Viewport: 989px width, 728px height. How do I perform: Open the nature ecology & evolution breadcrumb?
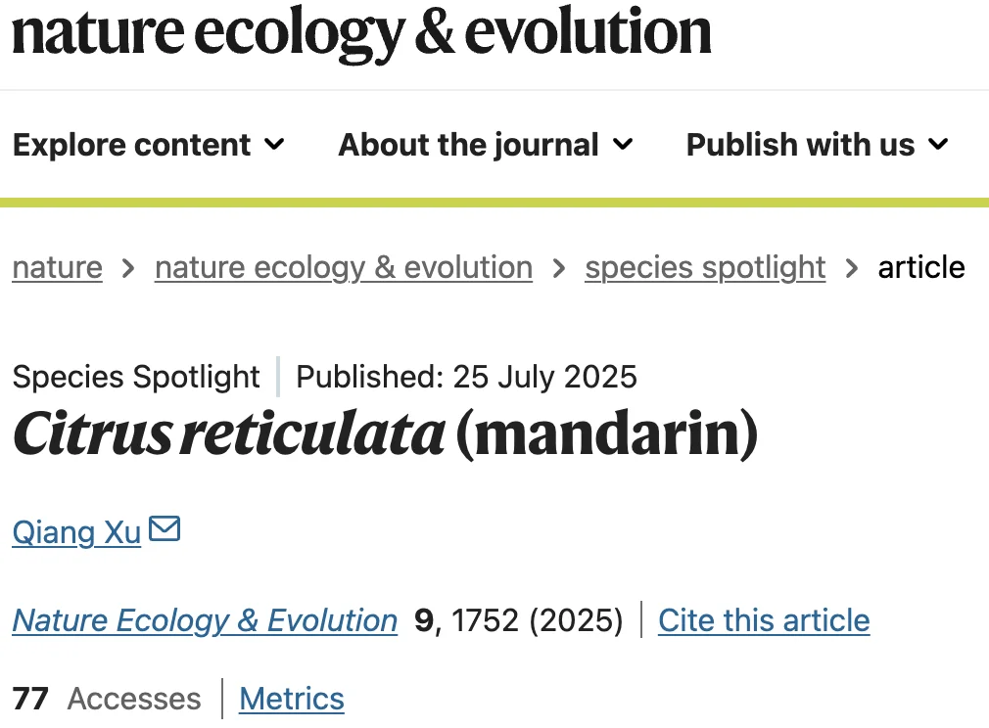click(344, 267)
